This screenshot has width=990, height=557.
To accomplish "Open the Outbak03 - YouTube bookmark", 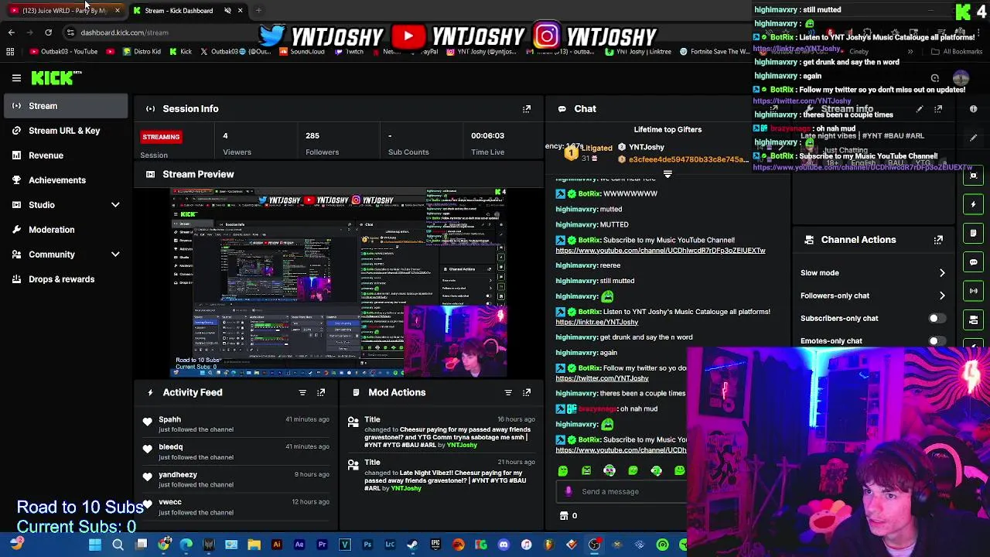I will 63,52.
